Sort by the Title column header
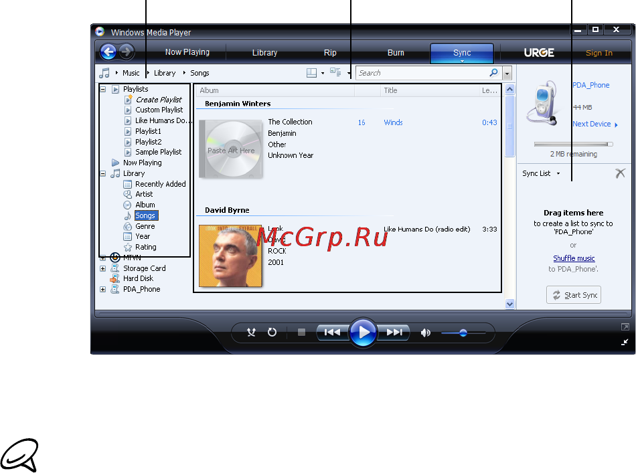Viewport: 636px width, 473px height. click(x=430, y=90)
